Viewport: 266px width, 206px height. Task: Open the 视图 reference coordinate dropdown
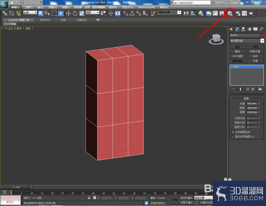(93, 13)
